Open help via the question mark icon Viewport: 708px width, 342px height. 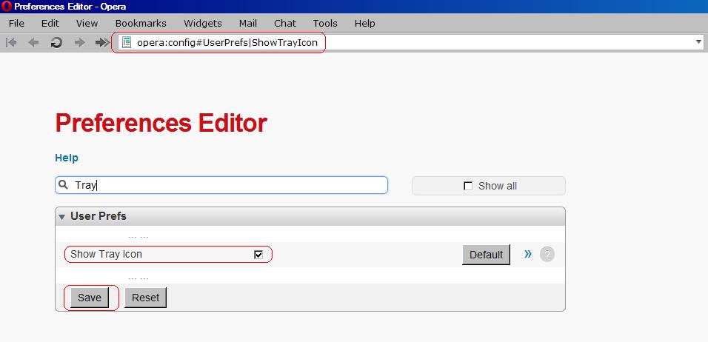point(547,255)
